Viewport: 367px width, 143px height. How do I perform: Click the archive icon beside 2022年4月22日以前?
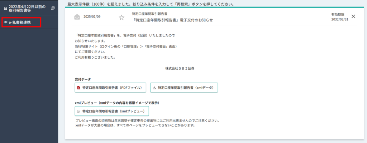[5, 8]
